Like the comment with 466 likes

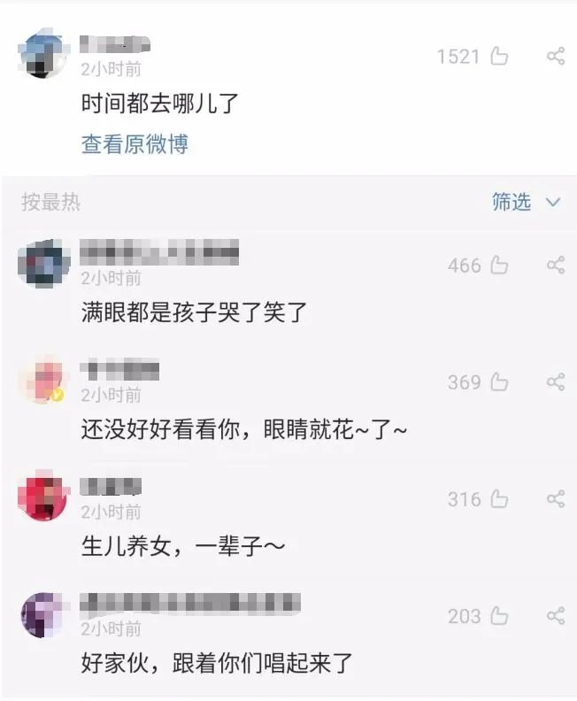click(x=499, y=266)
